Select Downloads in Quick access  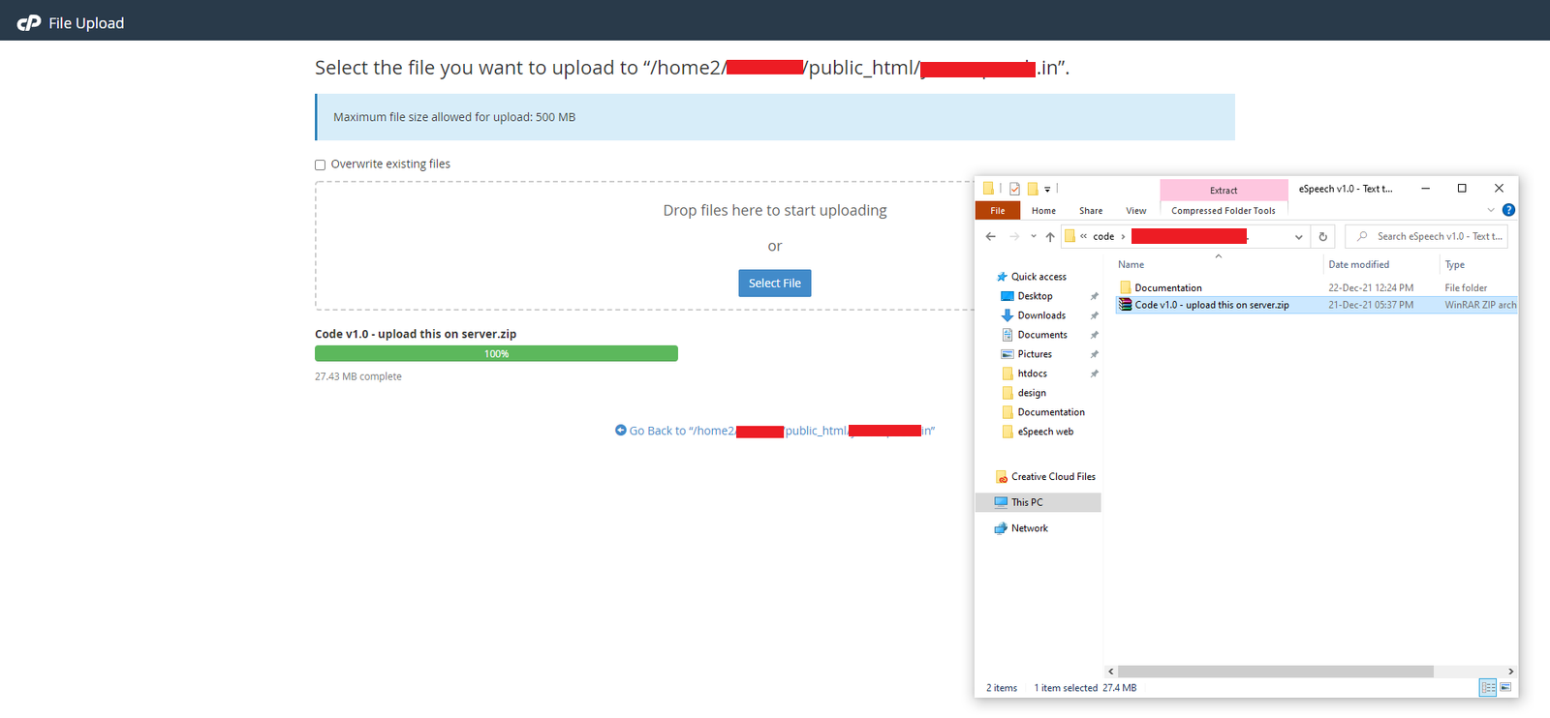(x=1041, y=315)
